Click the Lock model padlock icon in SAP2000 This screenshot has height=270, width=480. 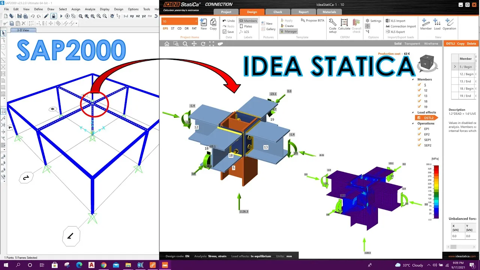point(54,16)
